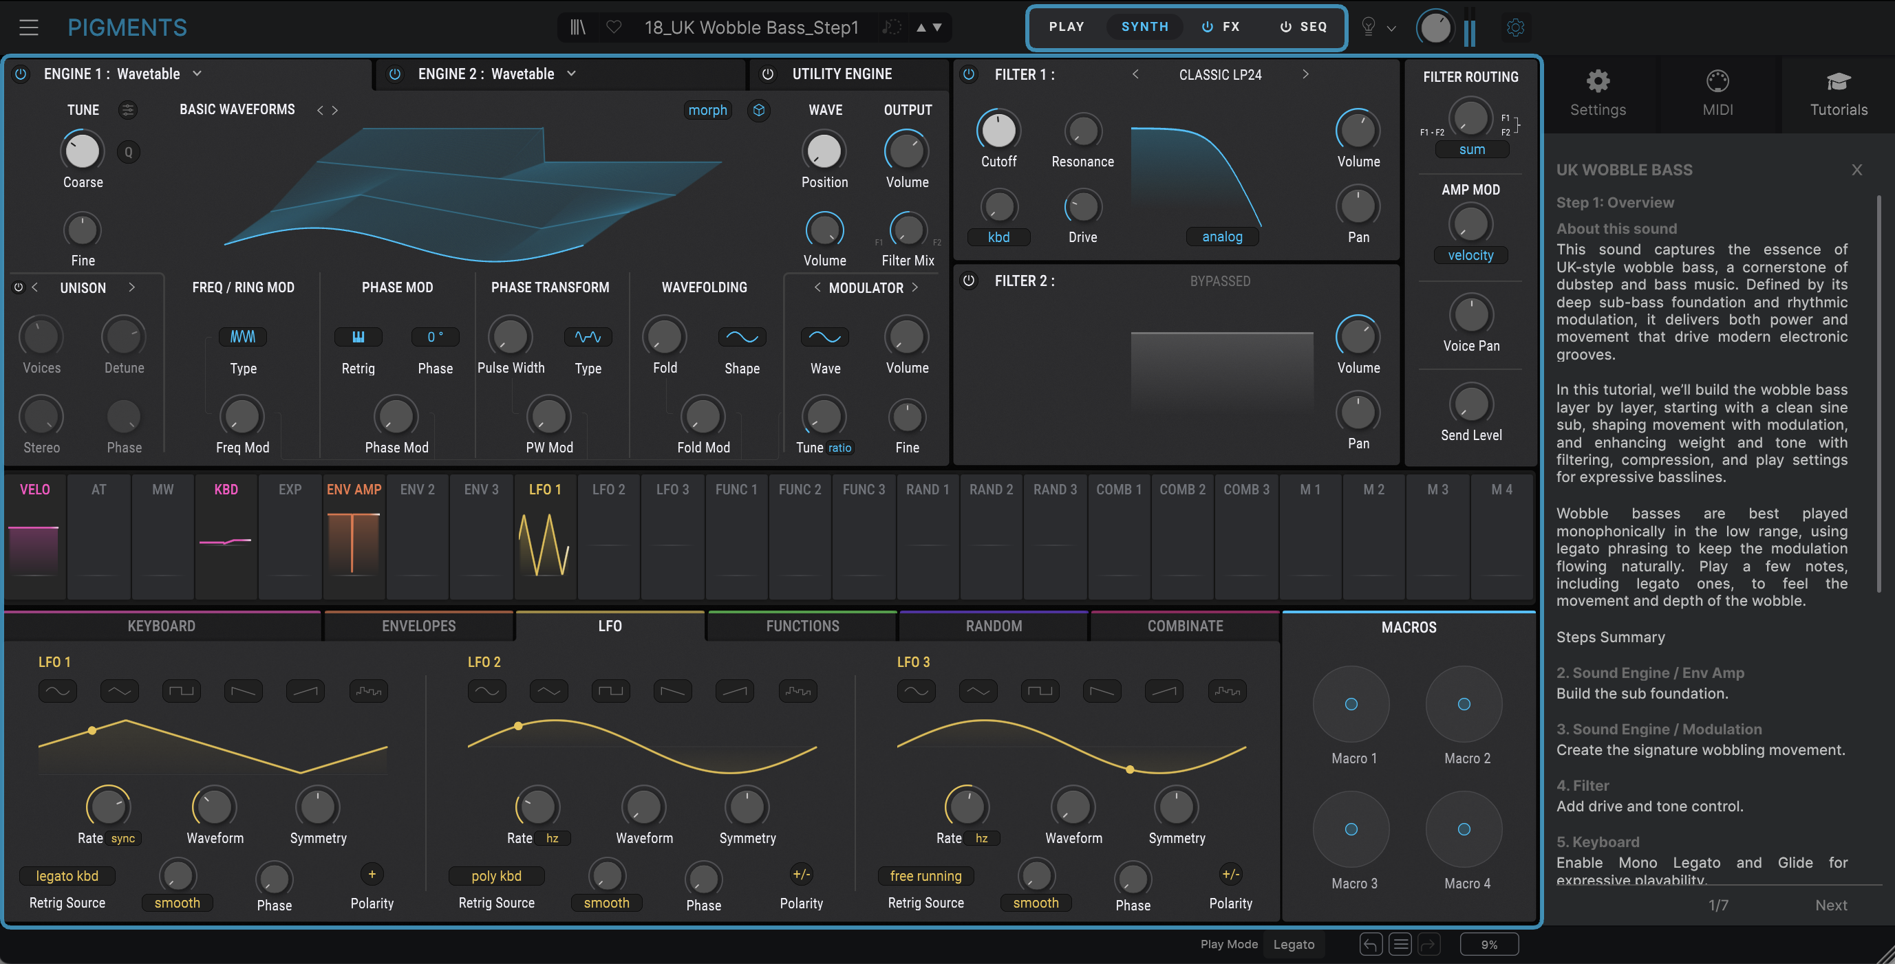Image resolution: width=1895 pixels, height=964 pixels.
Task: Open the Engine 1 Wavetable type dropdown
Action: [196, 74]
